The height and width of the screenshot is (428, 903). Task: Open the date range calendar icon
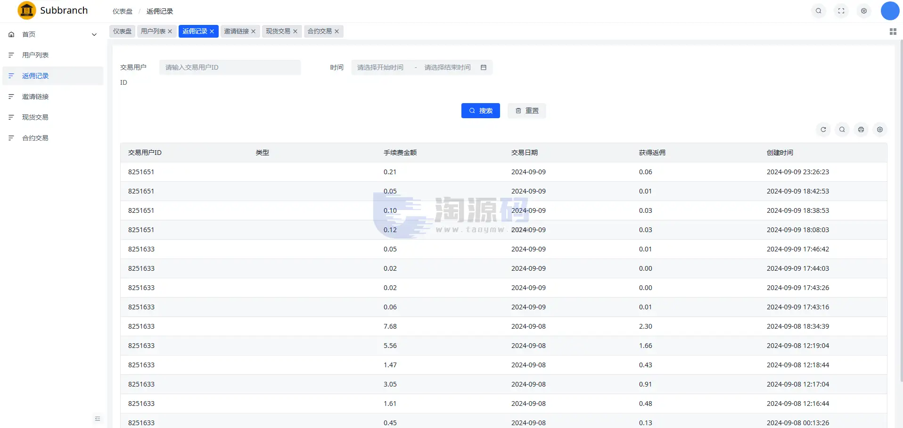[x=483, y=67]
